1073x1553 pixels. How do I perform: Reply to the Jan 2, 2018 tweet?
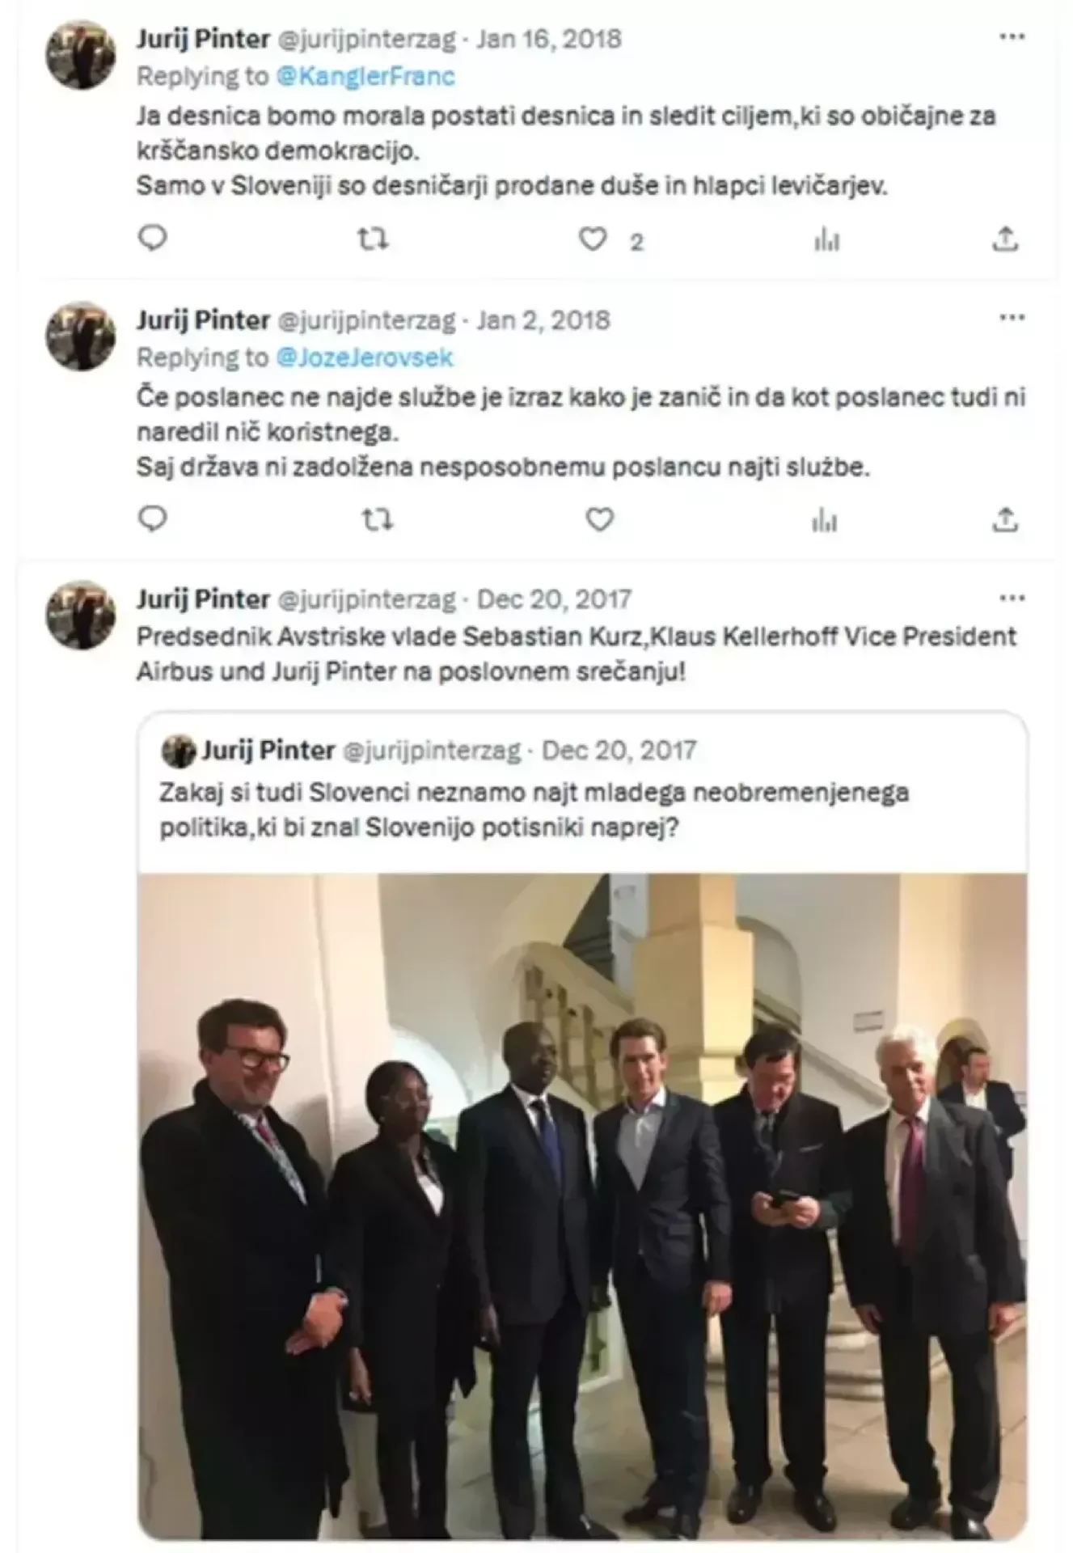(153, 518)
